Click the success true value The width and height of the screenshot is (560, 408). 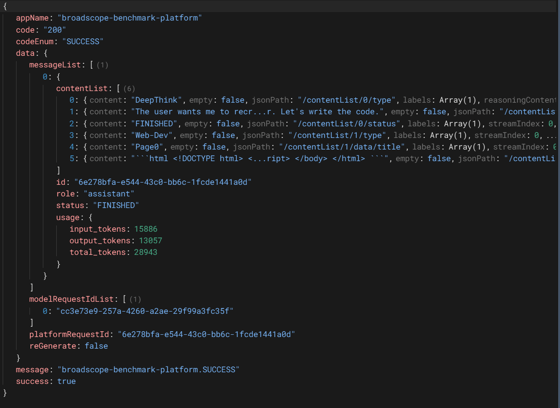pyautogui.click(x=67, y=381)
